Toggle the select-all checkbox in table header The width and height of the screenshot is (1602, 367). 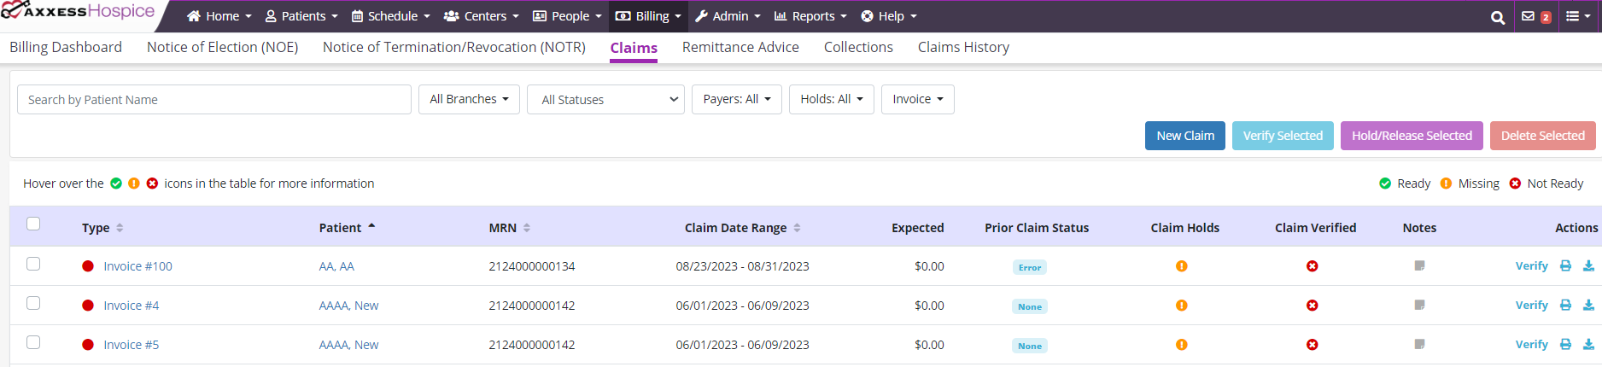pyautogui.click(x=33, y=224)
